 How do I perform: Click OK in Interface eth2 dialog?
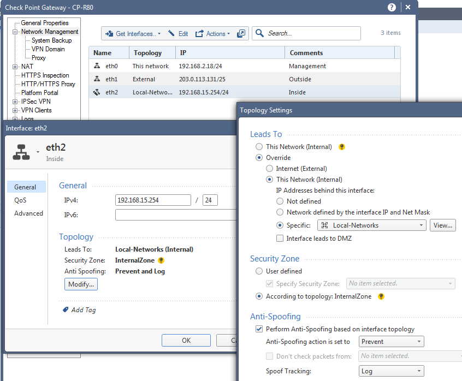[186, 341]
